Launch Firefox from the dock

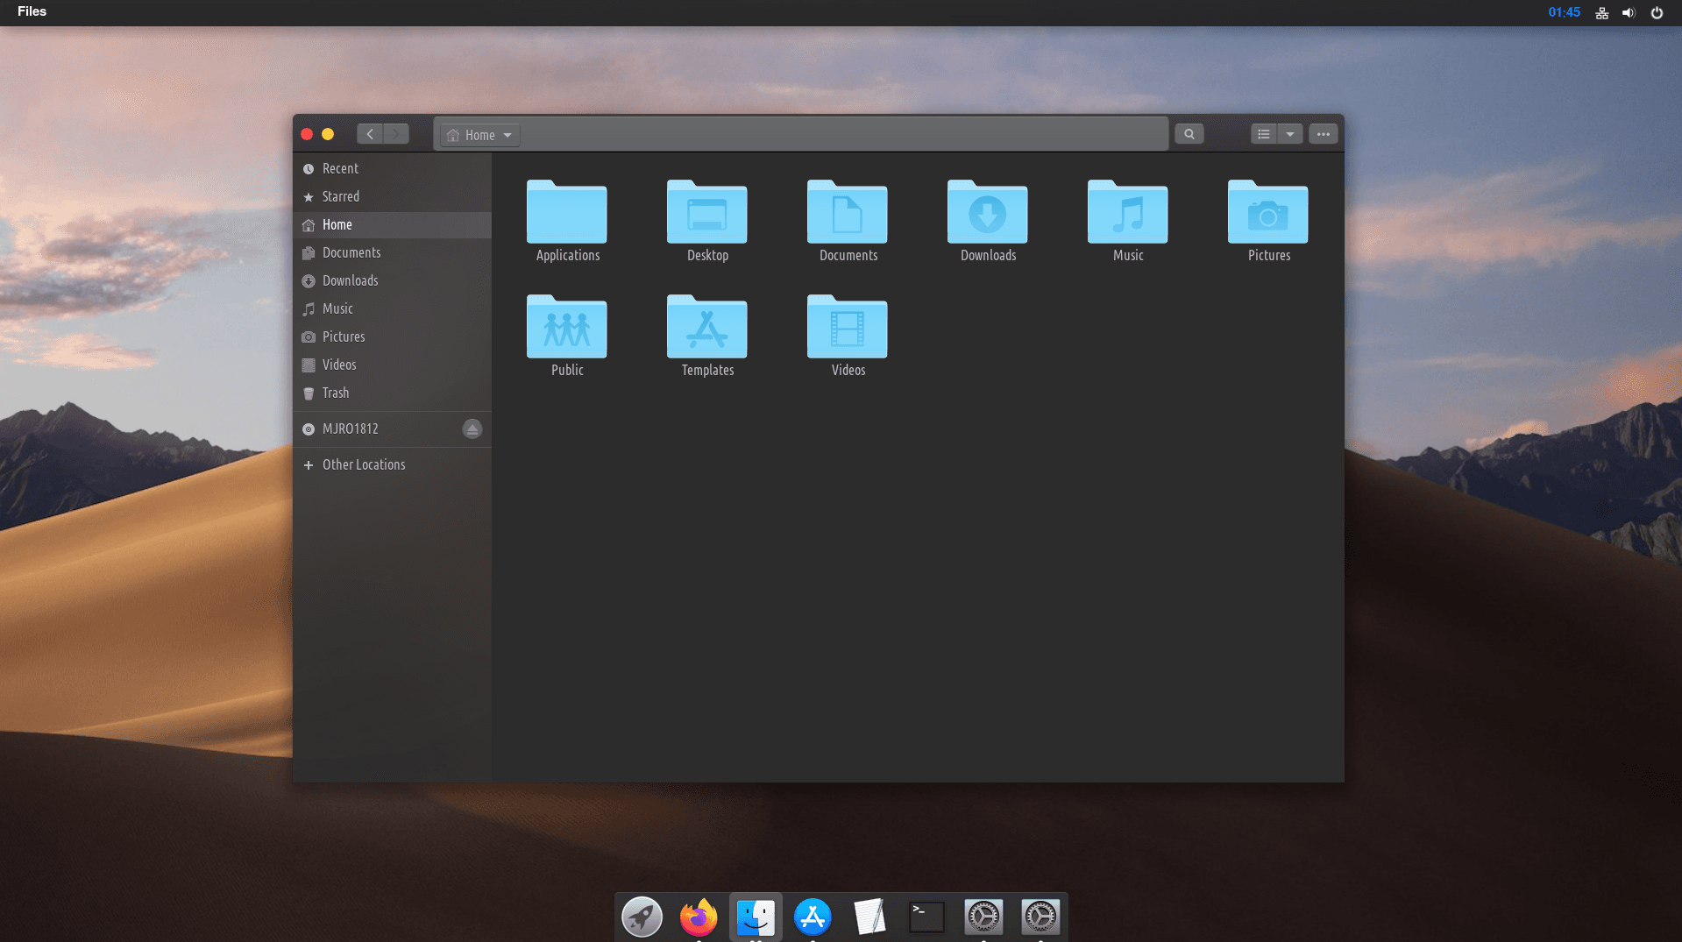pyautogui.click(x=698, y=917)
